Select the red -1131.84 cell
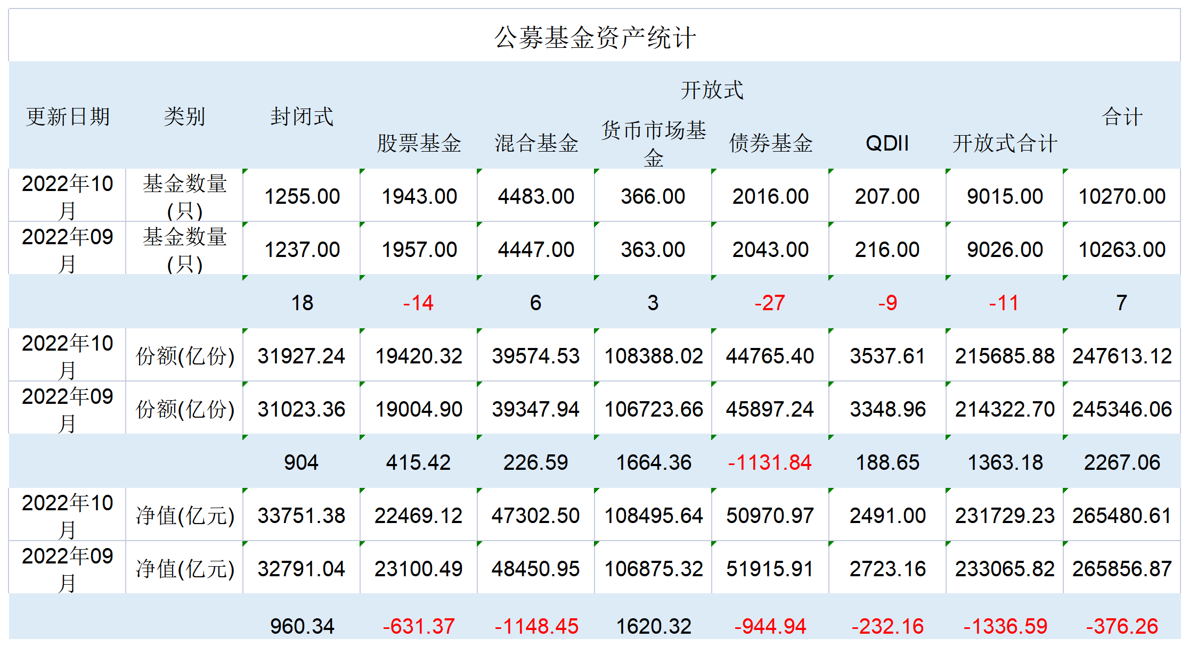This screenshot has height=647, width=1189. (x=770, y=462)
